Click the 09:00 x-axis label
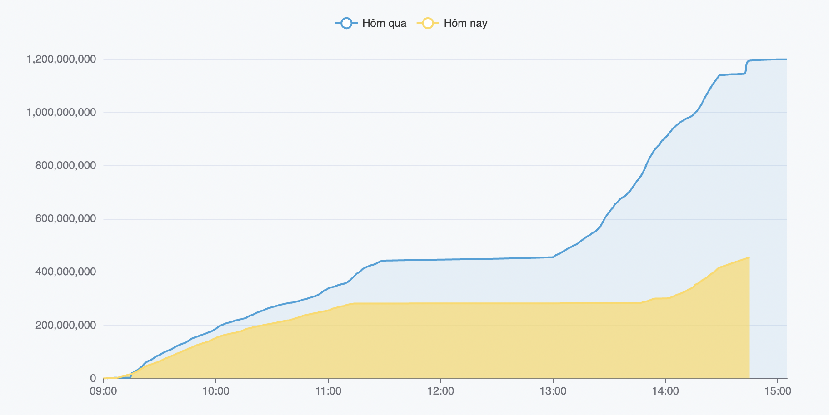Viewport: 829px width, 415px height. [x=103, y=391]
